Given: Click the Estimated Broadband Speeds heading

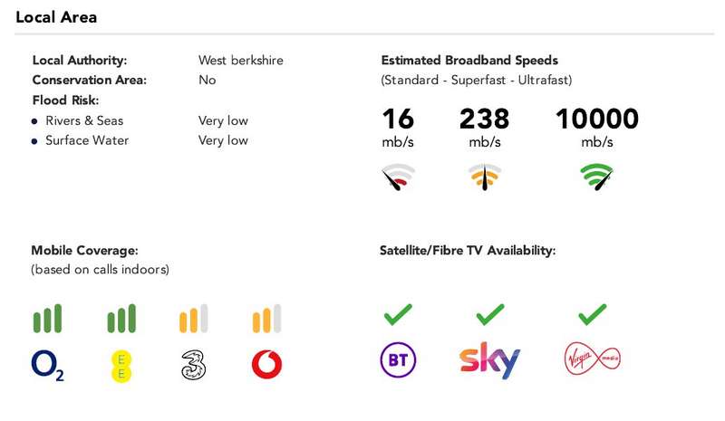Looking at the screenshot, I should (469, 60).
